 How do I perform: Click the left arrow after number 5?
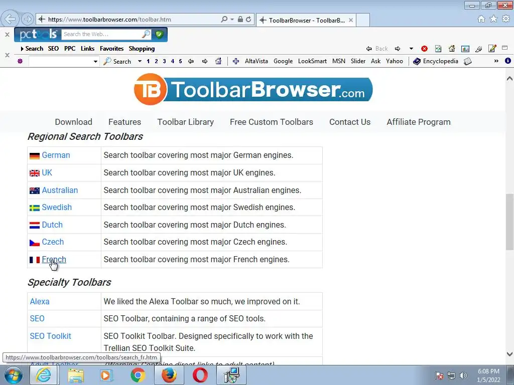coord(191,61)
